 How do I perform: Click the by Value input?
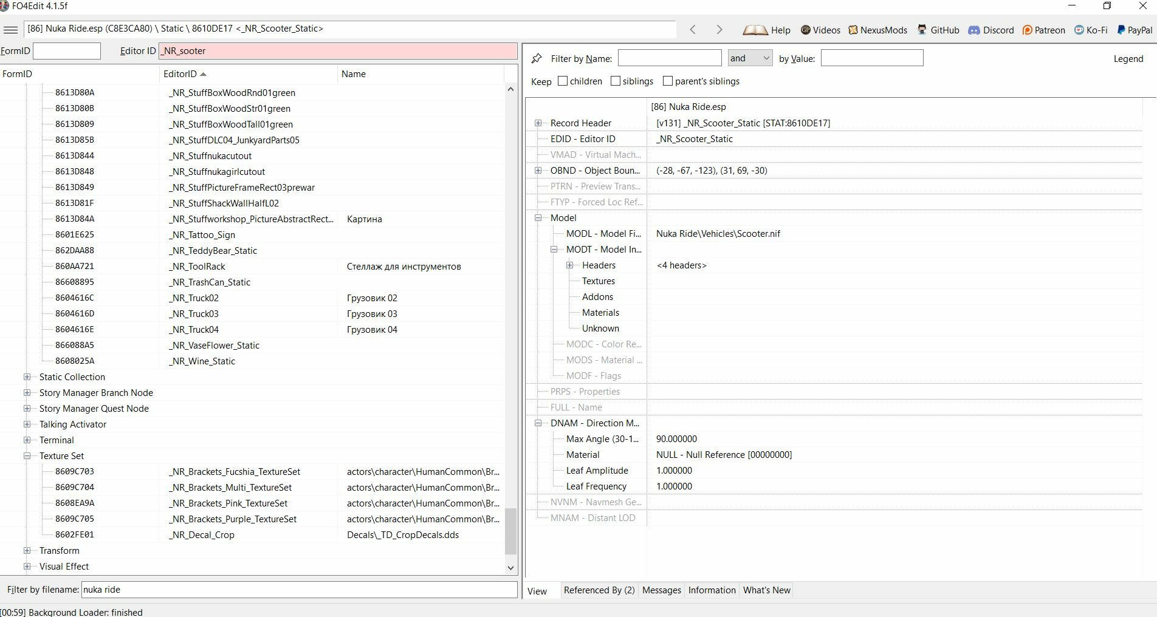pos(872,58)
